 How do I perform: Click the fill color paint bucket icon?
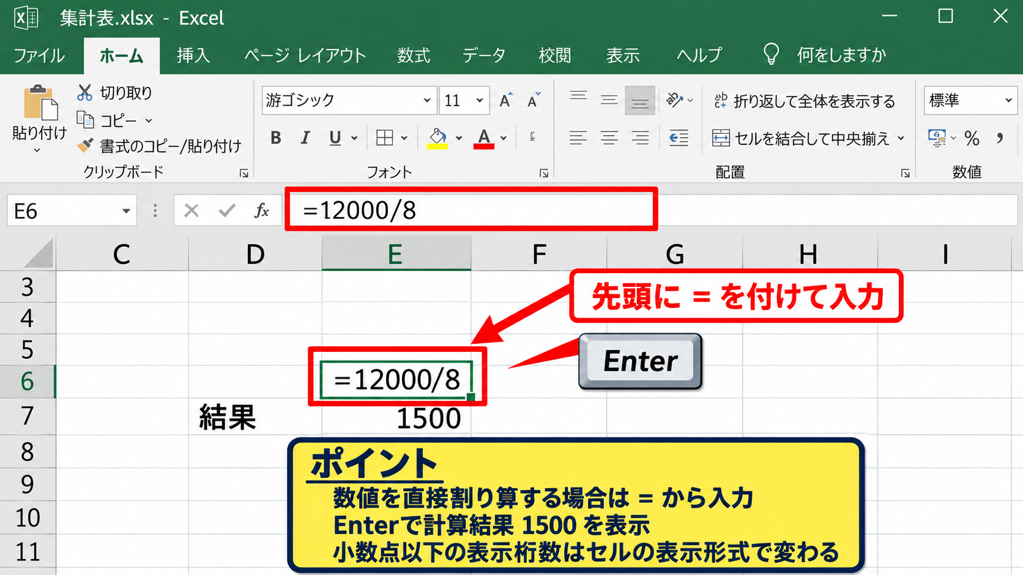(437, 138)
